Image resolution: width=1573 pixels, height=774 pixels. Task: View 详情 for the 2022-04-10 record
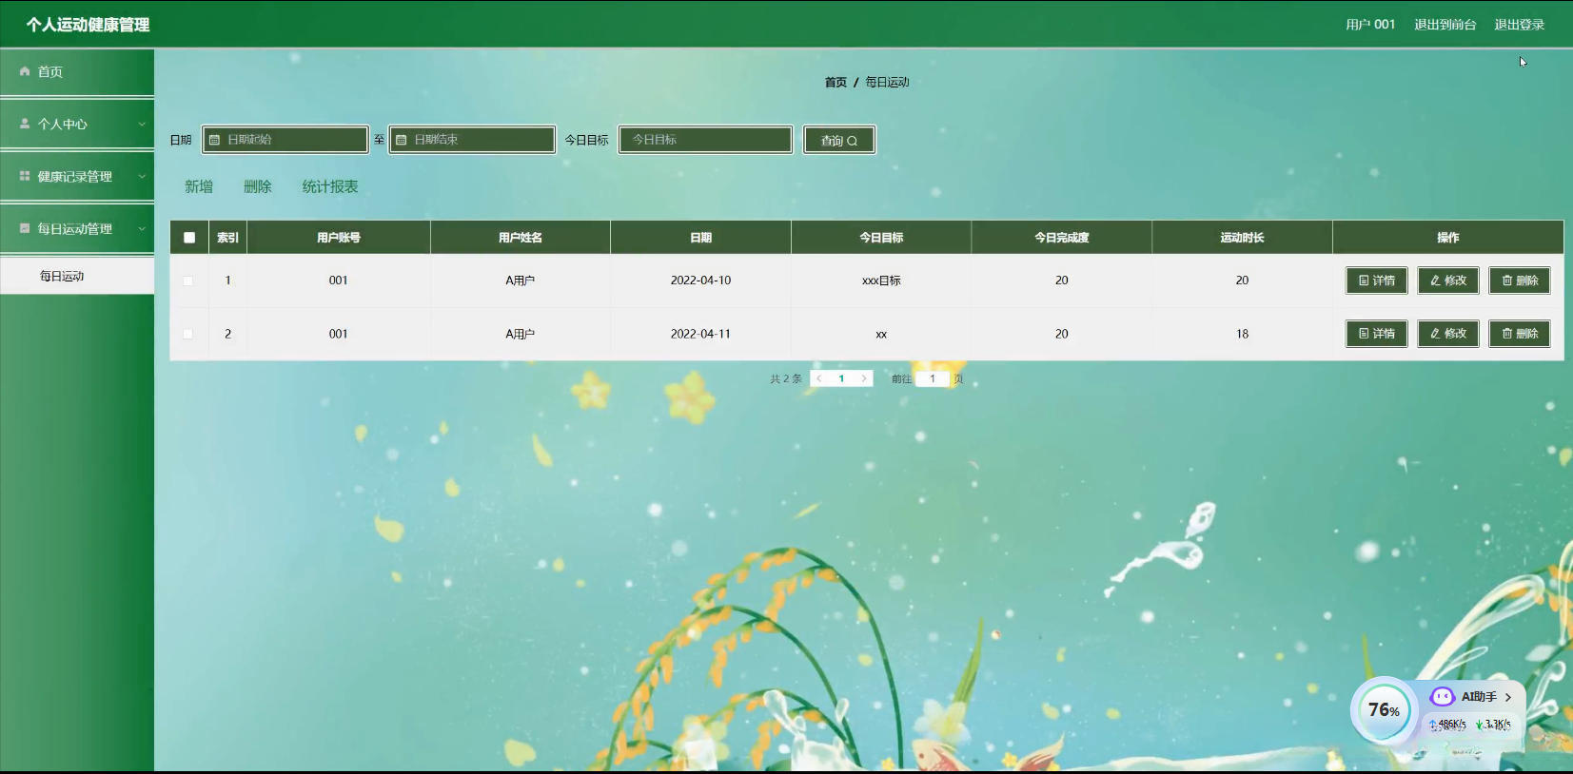pos(1377,281)
